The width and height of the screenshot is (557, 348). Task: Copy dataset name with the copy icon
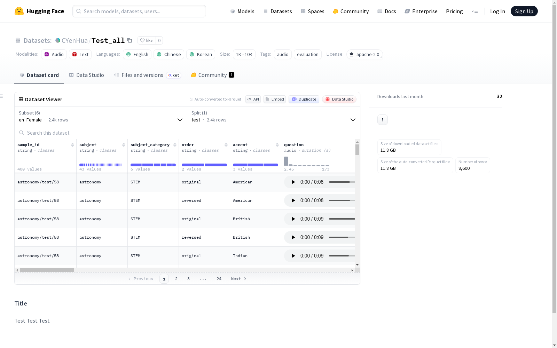130,40
